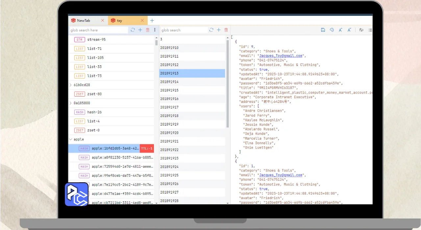
Task: Close the txy tab
Action: click(142, 20)
